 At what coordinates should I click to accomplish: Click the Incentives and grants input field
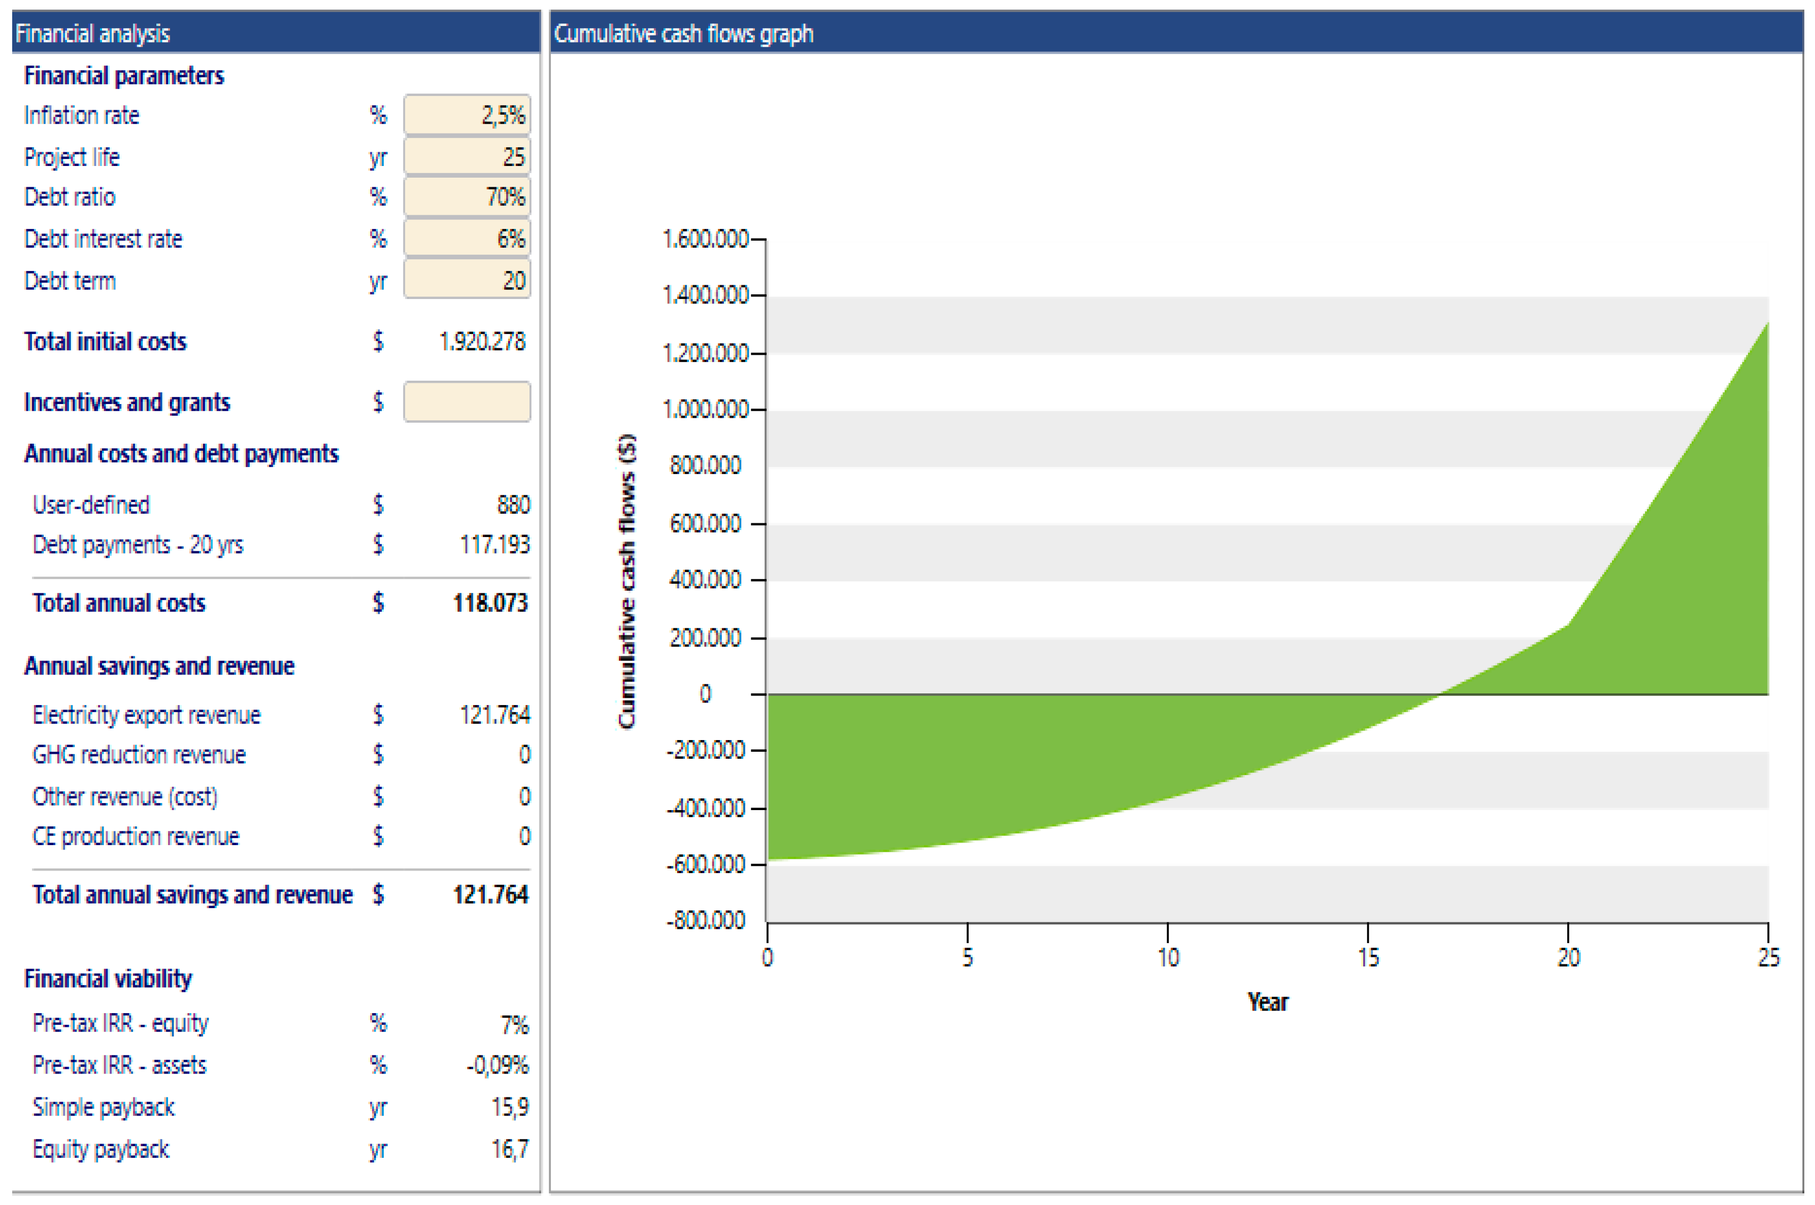(467, 402)
